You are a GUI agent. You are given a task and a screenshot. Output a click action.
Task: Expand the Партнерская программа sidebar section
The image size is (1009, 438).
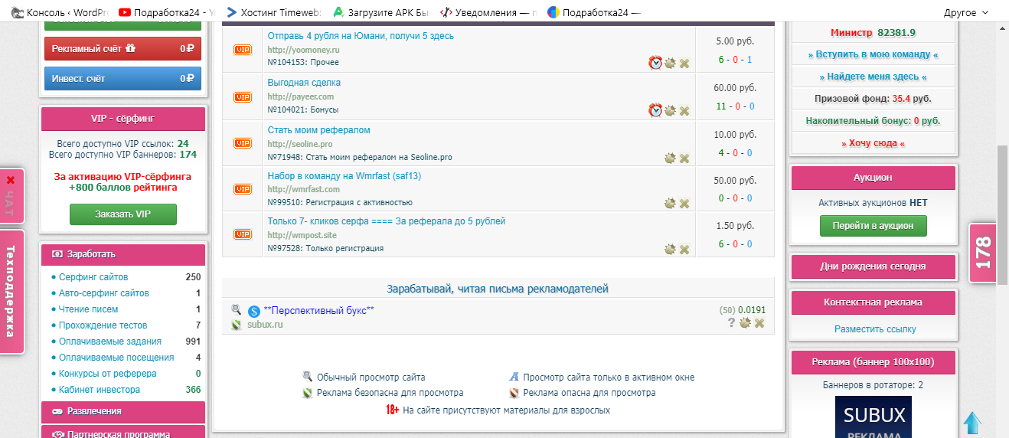click(123, 432)
